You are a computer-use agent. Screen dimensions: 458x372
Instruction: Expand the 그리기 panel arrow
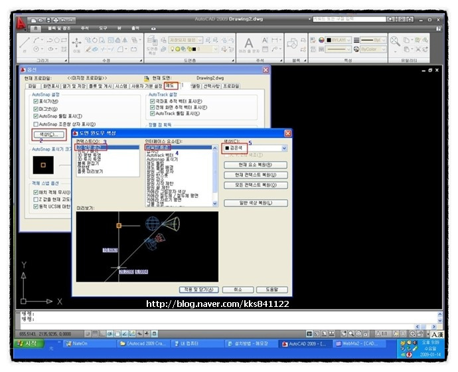point(66,61)
